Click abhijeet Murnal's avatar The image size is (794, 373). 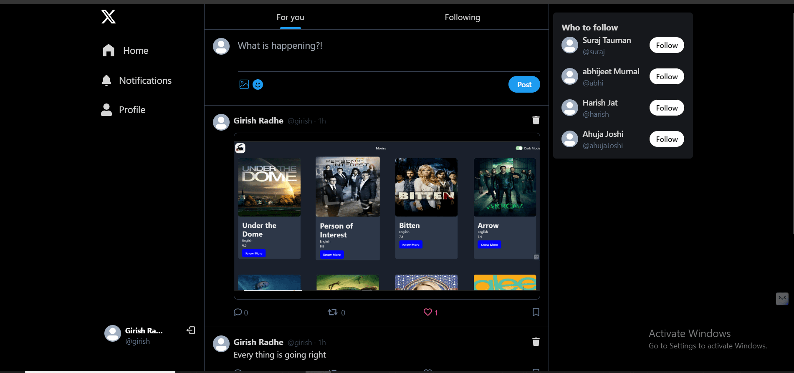pos(570,76)
